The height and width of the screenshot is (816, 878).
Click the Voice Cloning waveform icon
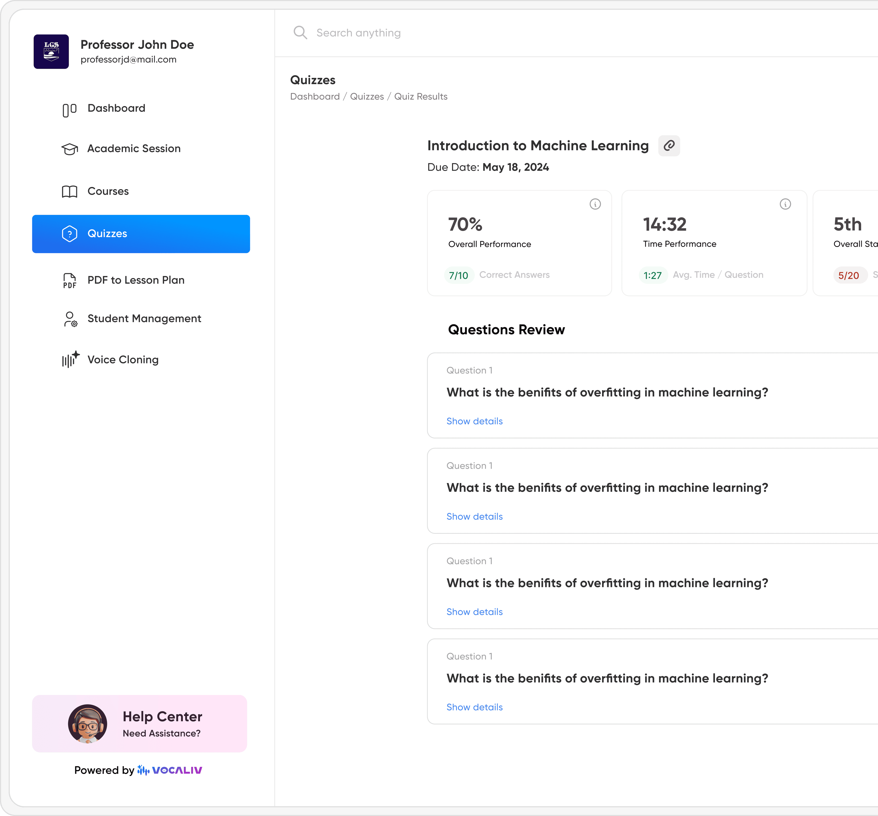[x=70, y=360]
